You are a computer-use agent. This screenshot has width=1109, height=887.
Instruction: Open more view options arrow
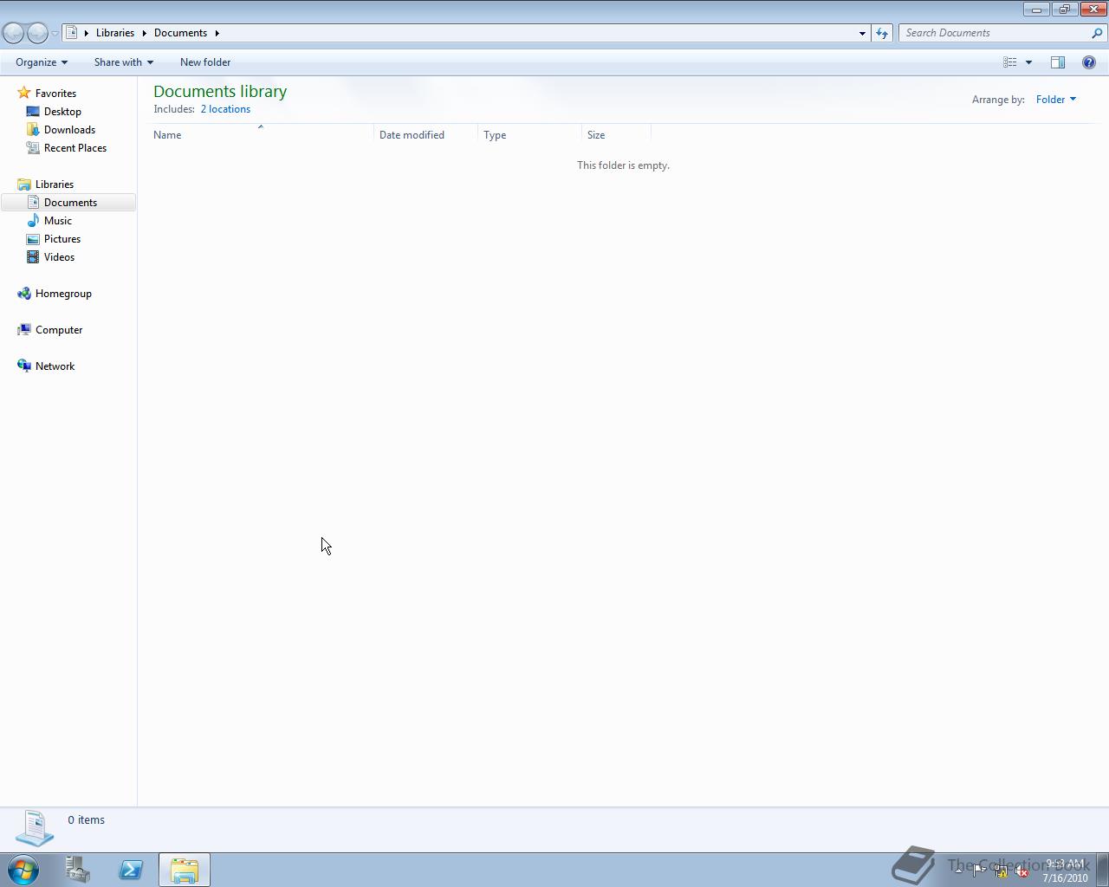point(1028,62)
